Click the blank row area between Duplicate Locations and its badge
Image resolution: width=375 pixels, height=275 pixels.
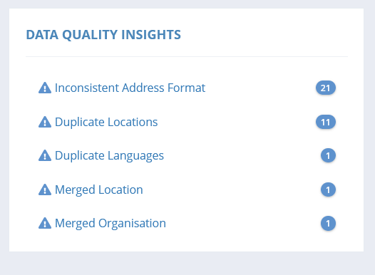point(237,122)
